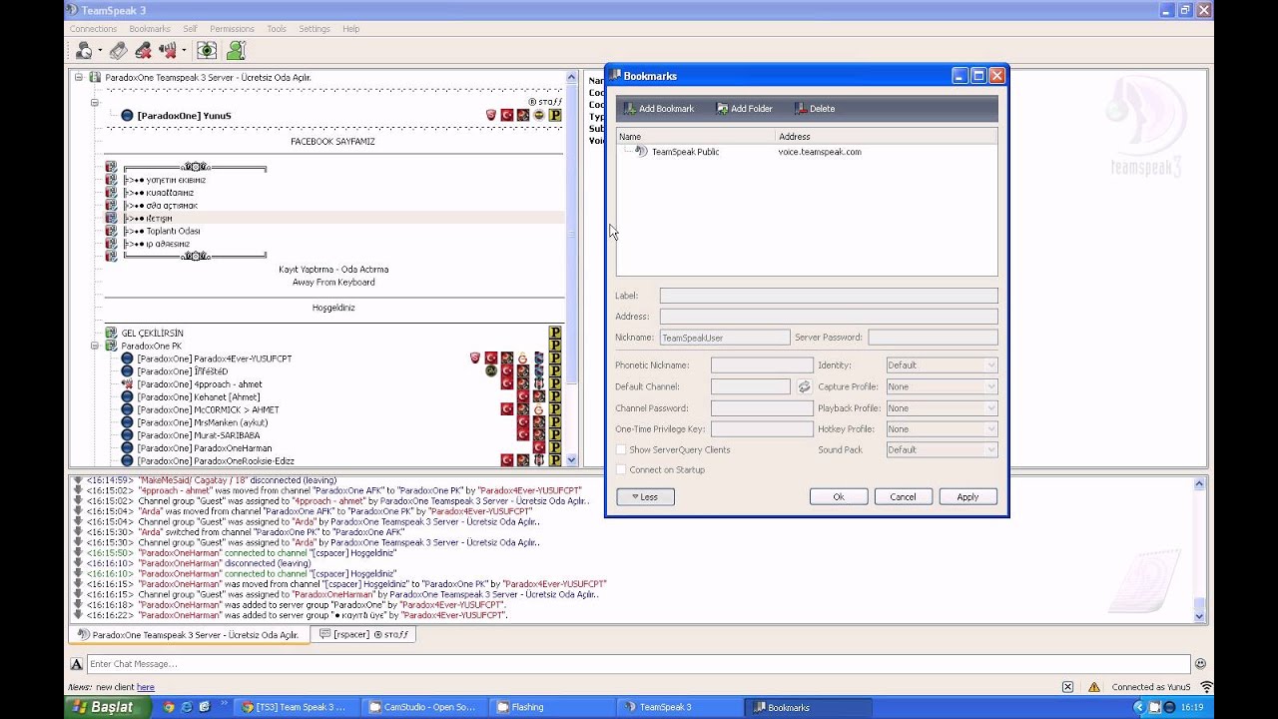The image size is (1278, 719).
Task: Click the Nickname field with TeamSpeakUser
Action: click(x=725, y=338)
